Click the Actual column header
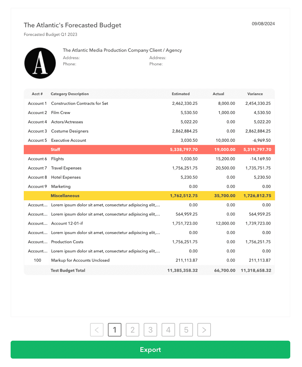 point(218,94)
